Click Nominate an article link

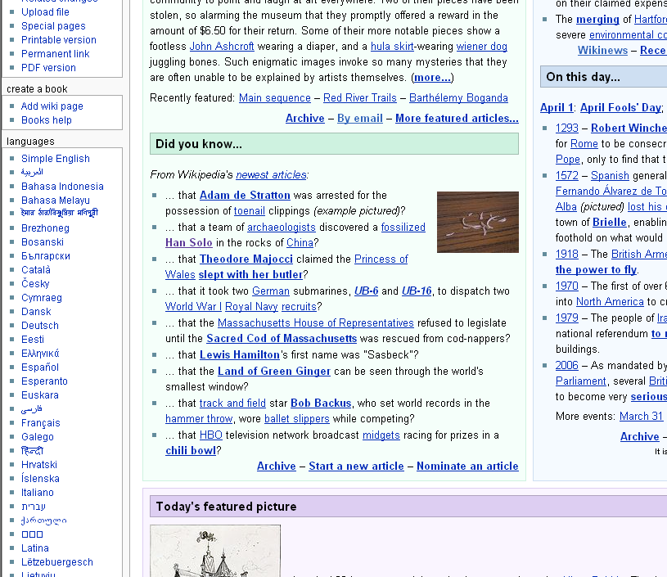coord(467,466)
